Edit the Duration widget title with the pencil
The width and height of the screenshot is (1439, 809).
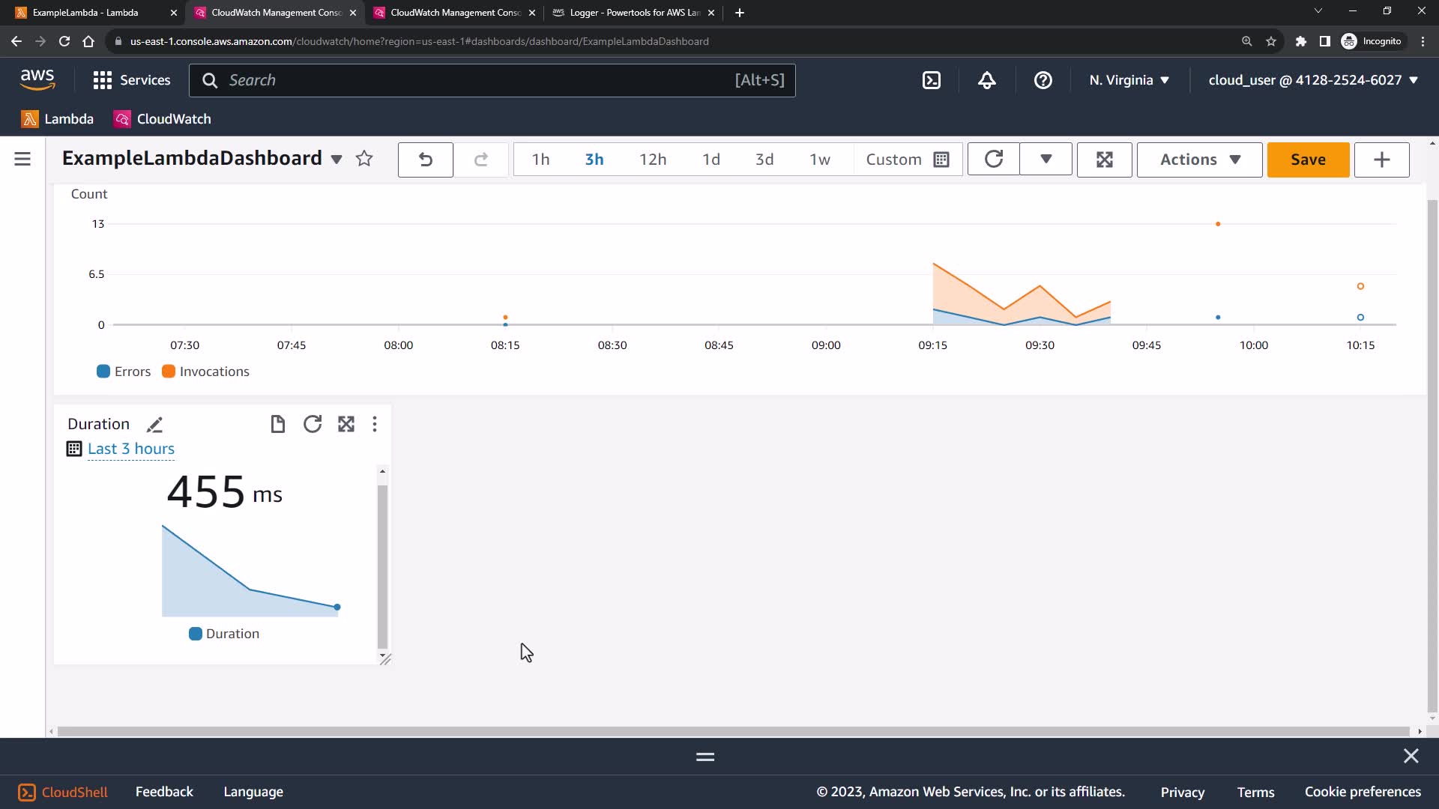[154, 425]
